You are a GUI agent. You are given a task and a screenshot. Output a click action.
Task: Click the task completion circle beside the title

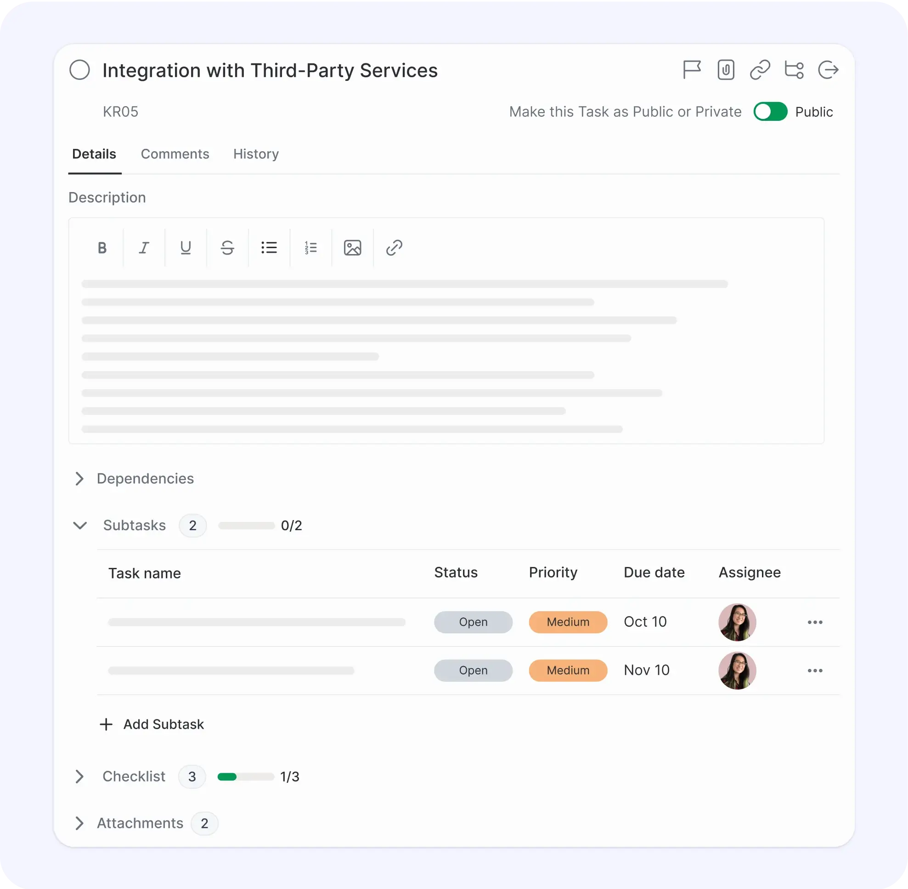pos(79,70)
